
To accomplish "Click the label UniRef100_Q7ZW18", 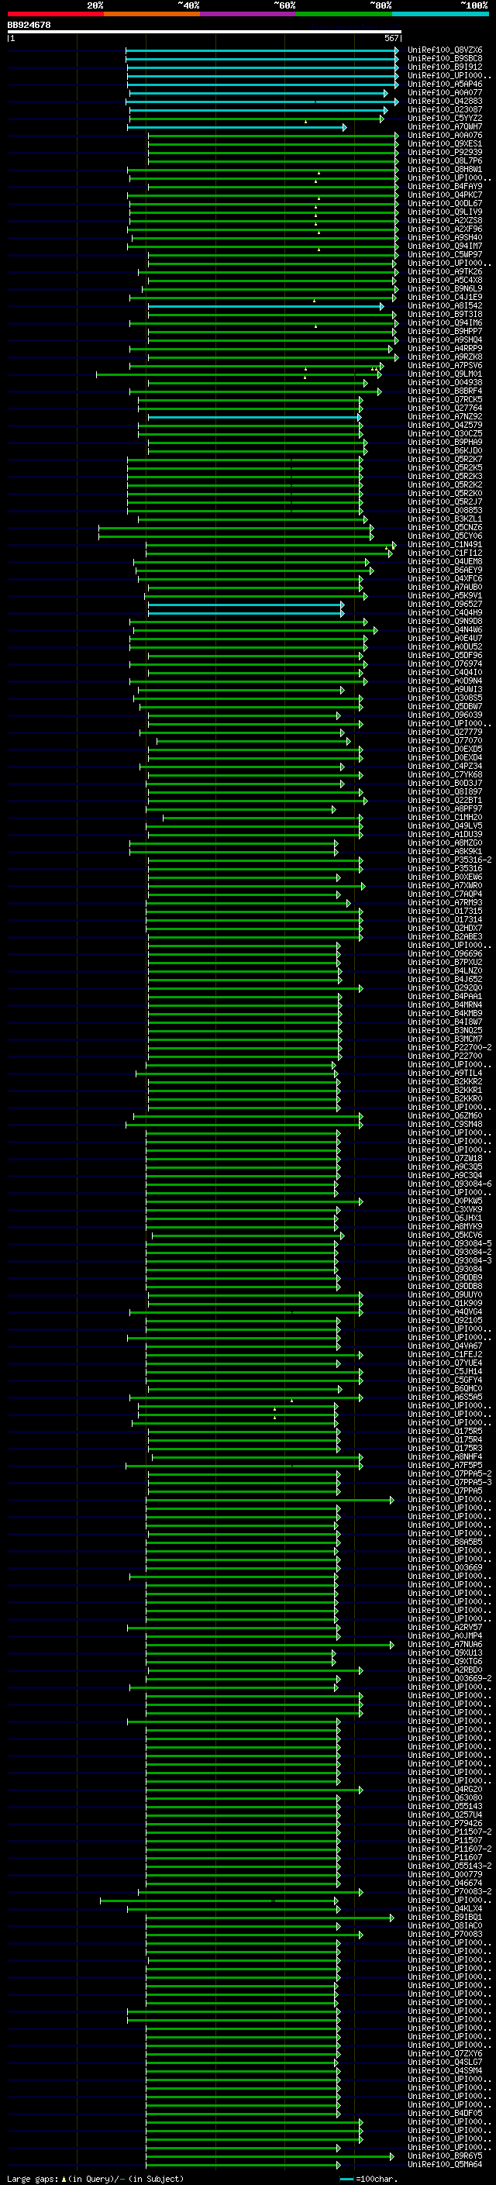I will pos(445,1158).
